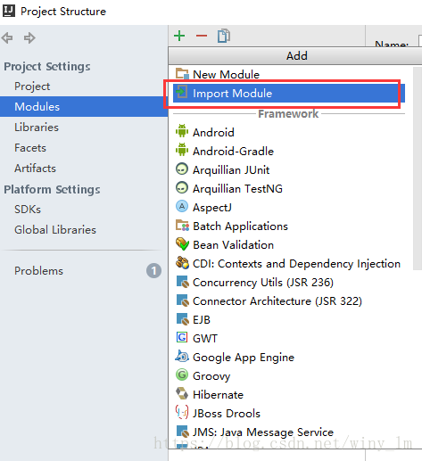Click the red minus Remove icon
The height and width of the screenshot is (461, 422).
point(202,36)
